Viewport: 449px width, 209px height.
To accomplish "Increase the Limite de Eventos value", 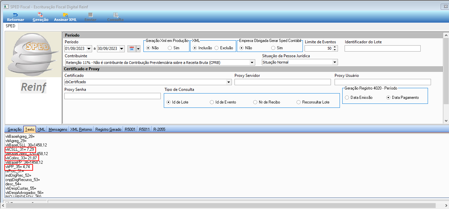I will 335,47.
